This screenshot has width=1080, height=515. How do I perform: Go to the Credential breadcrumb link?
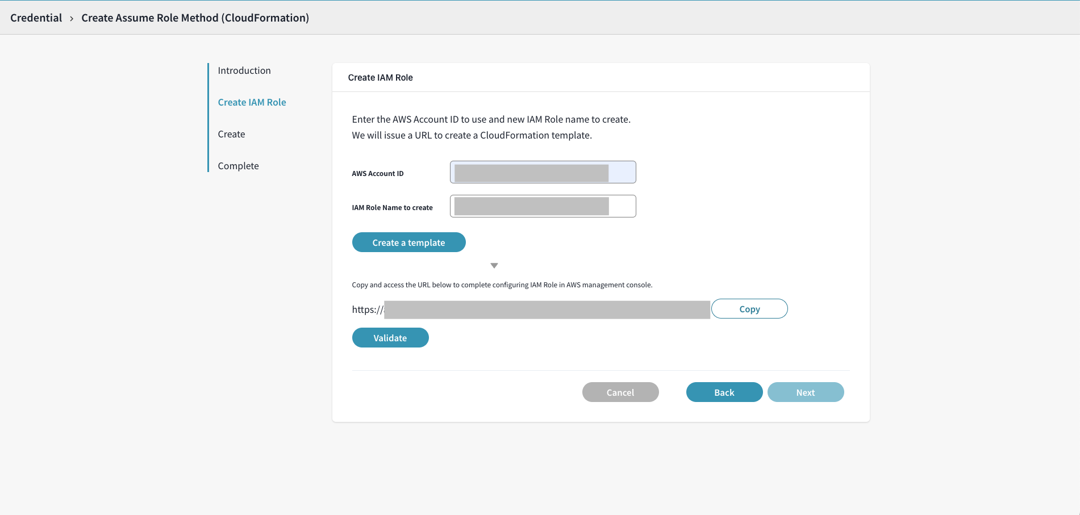point(36,18)
